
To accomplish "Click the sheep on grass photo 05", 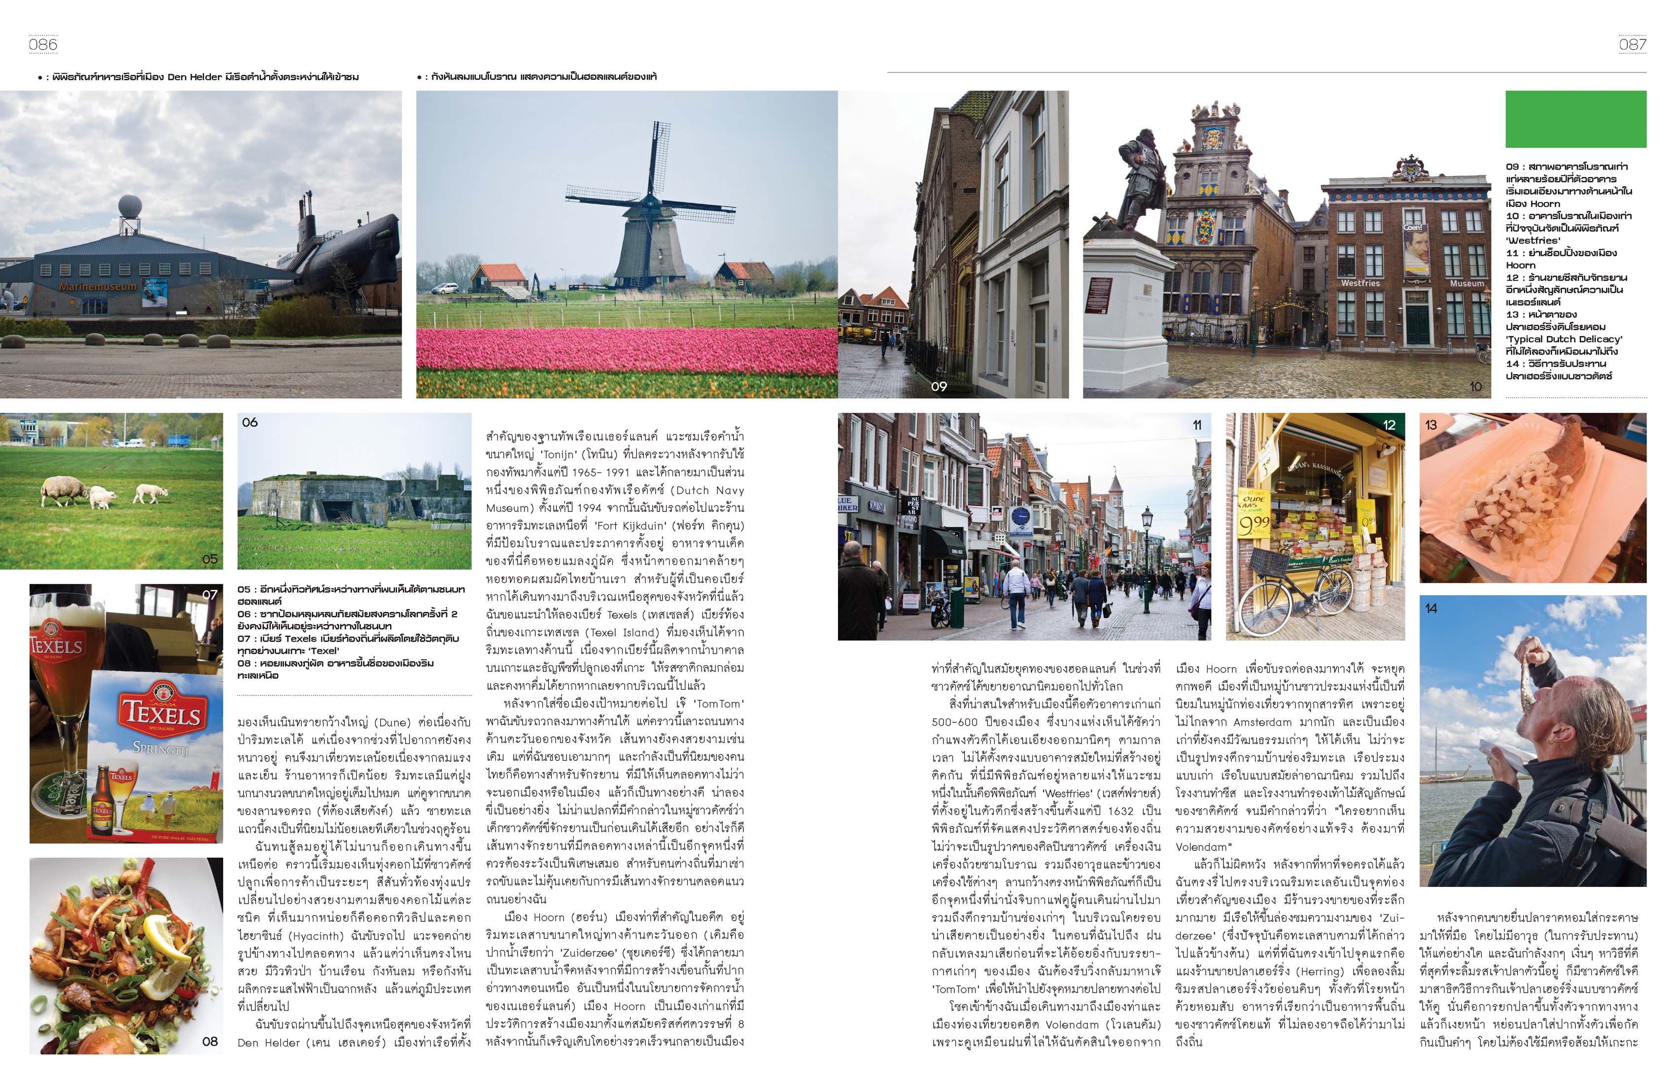I will [111, 491].
